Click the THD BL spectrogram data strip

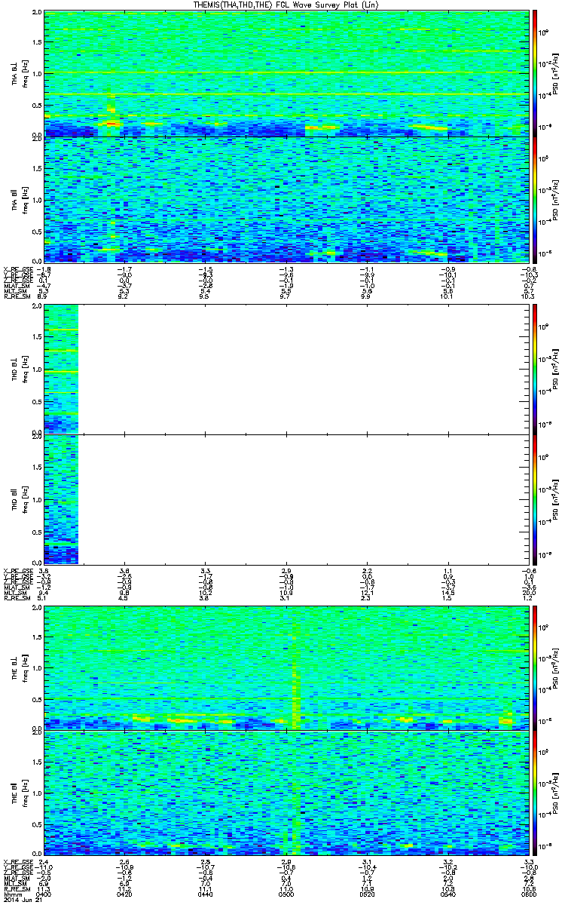61,369
